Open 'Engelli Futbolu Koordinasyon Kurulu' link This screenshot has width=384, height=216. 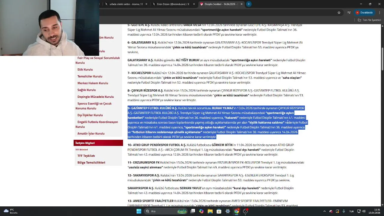pyautogui.click(x=97, y=124)
